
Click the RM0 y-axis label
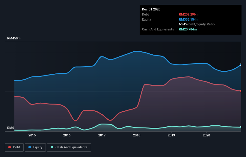pyautogui.click(x=11, y=128)
